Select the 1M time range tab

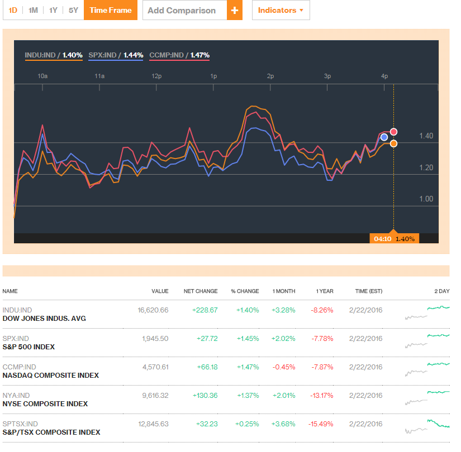pos(33,10)
